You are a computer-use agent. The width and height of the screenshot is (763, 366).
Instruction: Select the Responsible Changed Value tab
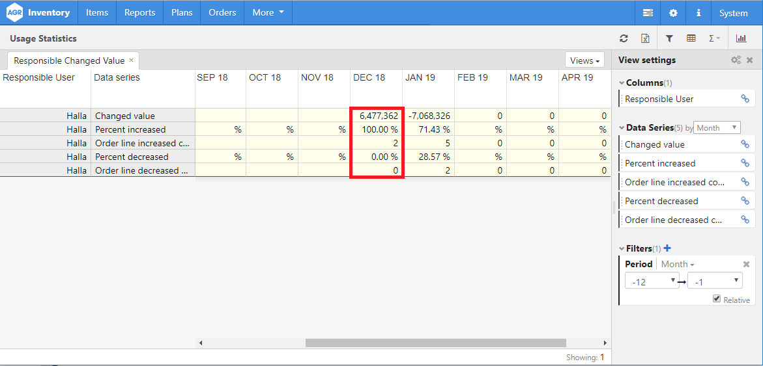point(68,60)
